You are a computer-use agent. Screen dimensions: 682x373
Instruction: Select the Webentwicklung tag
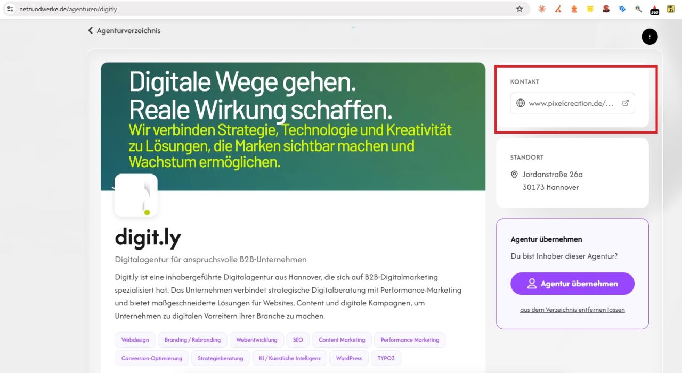pyautogui.click(x=257, y=340)
